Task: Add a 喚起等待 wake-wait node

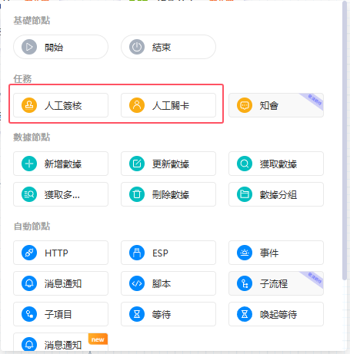Action: pyautogui.click(x=276, y=314)
